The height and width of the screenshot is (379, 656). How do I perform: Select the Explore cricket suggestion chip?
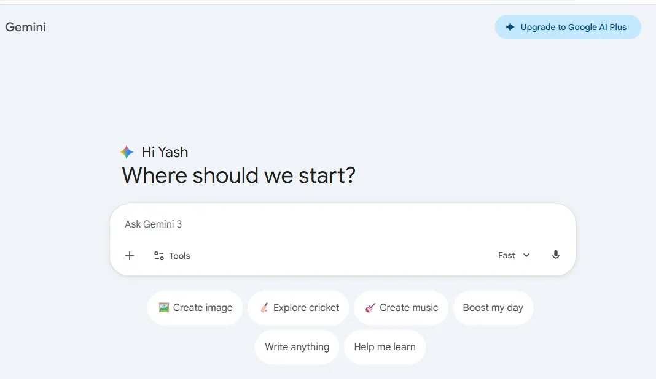click(x=299, y=307)
